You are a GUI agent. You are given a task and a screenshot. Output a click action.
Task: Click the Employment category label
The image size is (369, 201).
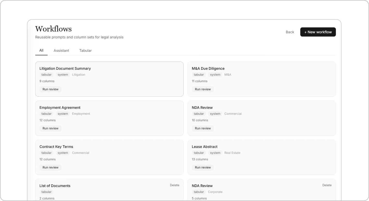pos(81,114)
